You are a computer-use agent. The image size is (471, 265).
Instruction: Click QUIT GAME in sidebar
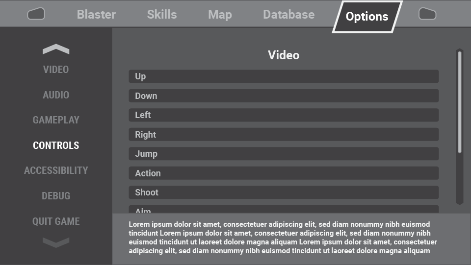pyautogui.click(x=56, y=221)
